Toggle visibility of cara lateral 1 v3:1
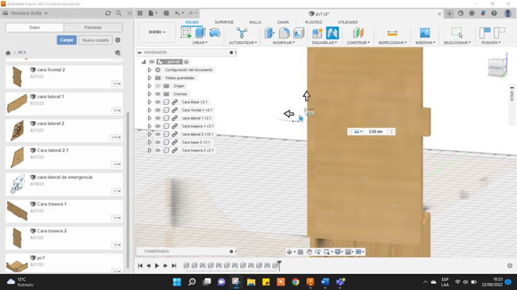Screen dimensions: 517x290 [x=158, y=118]
